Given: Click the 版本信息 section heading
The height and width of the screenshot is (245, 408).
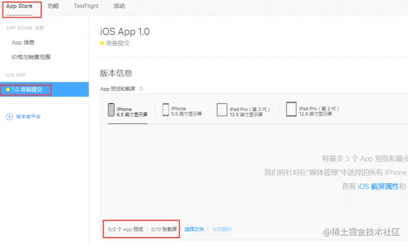Looking at the screenshot, I should [x=116, y=73].
